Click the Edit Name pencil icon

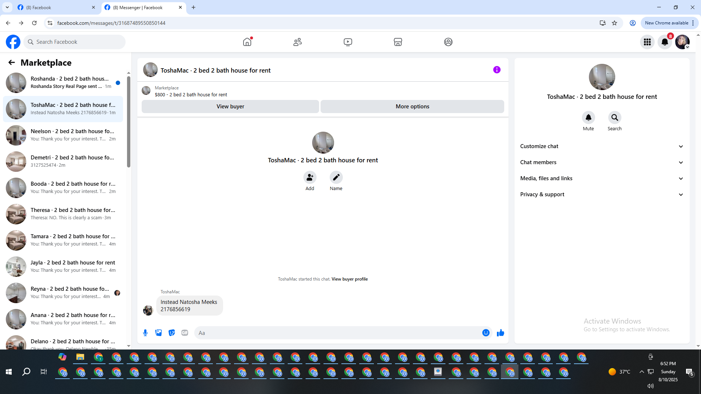(x=336, y=177)
